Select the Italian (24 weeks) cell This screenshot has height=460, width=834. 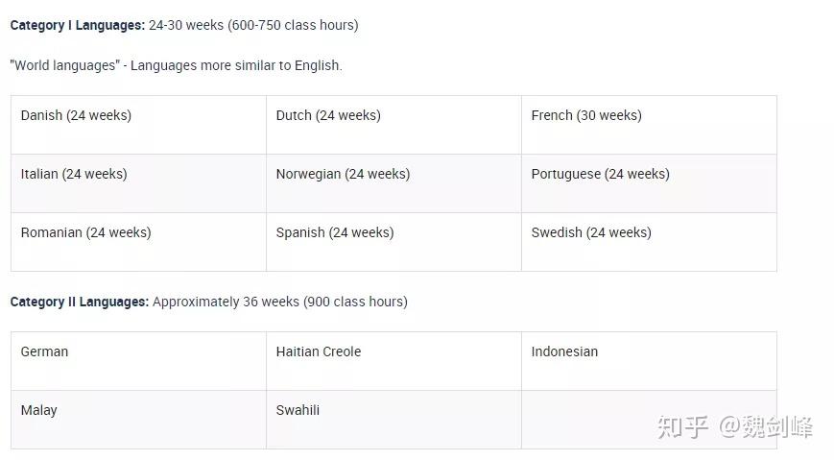pos(74,174)
